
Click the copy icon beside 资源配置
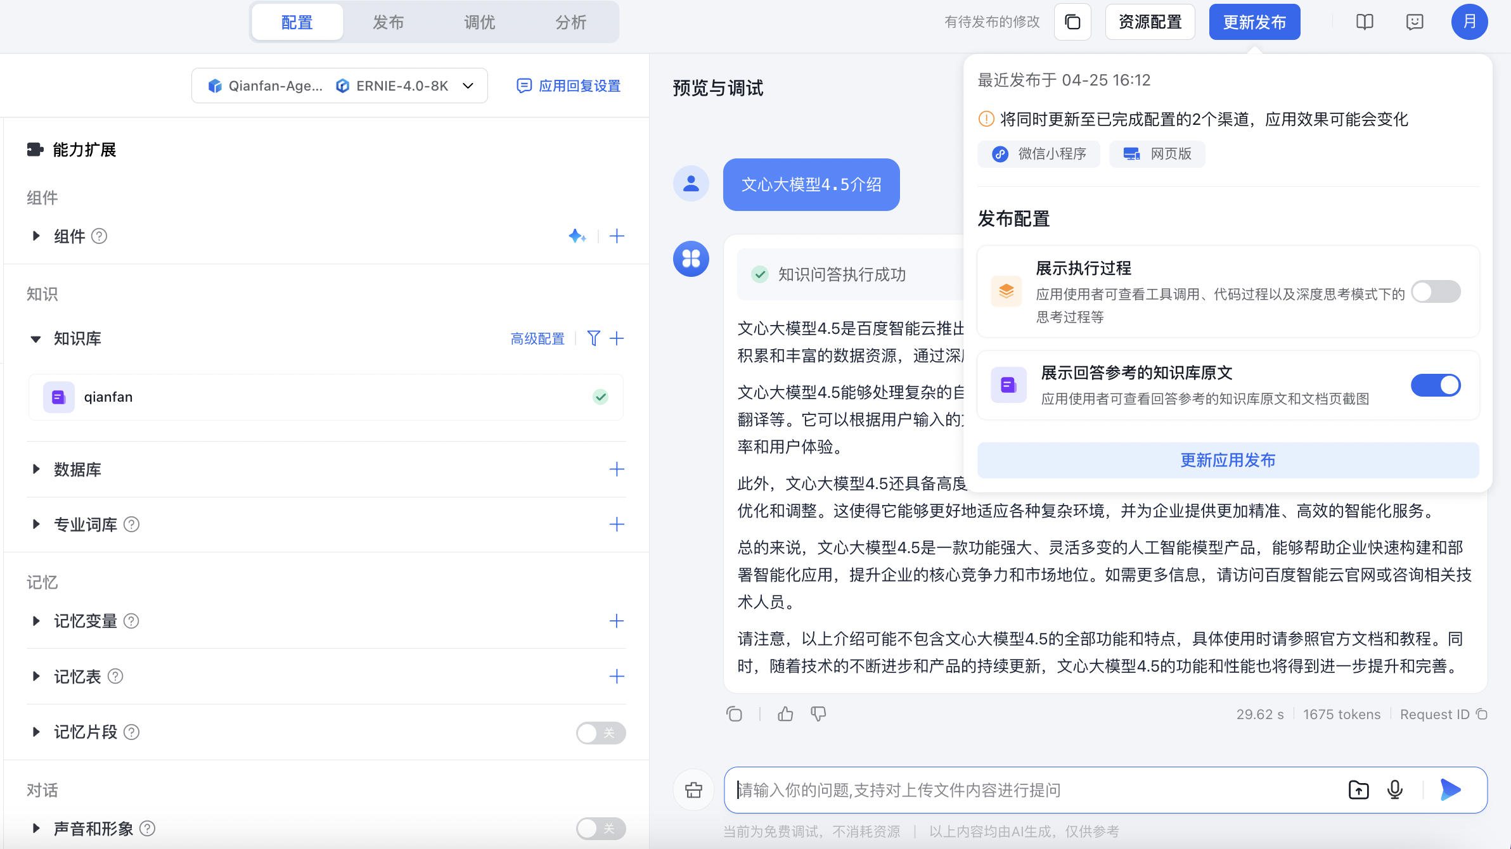(1072, 22)
